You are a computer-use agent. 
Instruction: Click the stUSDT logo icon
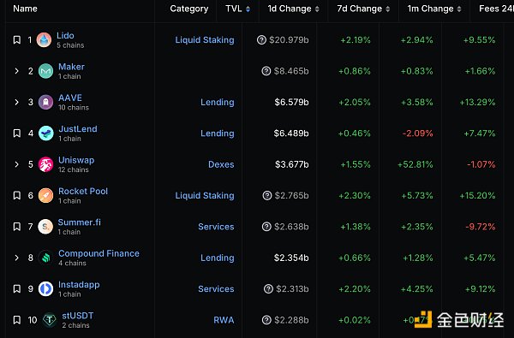pyautogui.click(x=50, y=320)
